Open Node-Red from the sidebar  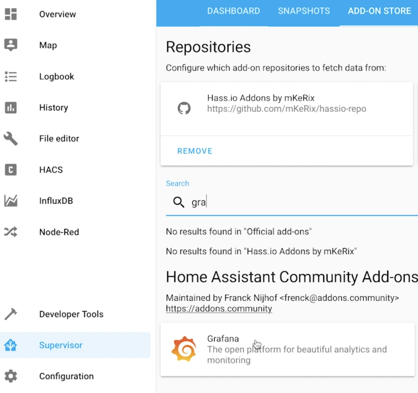[75, 232]
